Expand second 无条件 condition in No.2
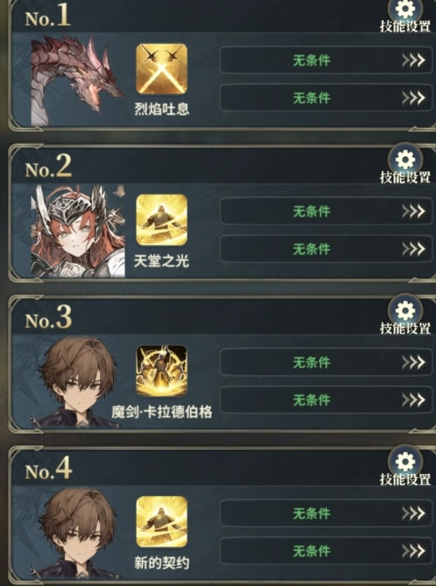Viewport: 436px width, 586px height. point(326,248)
